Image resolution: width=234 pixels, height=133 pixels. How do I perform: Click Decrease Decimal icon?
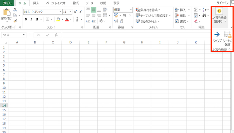[122, 21]
